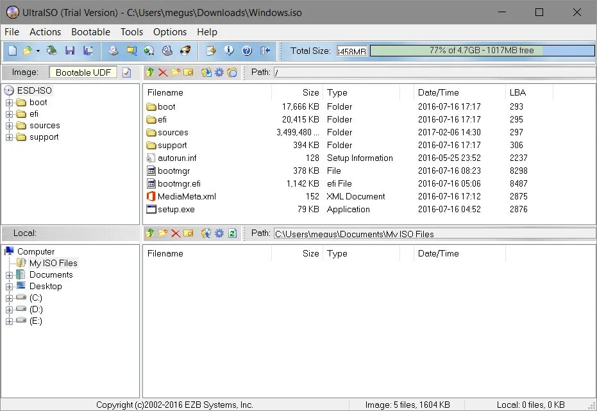Click Up folder icon in local toolbar

click(149, 233)
